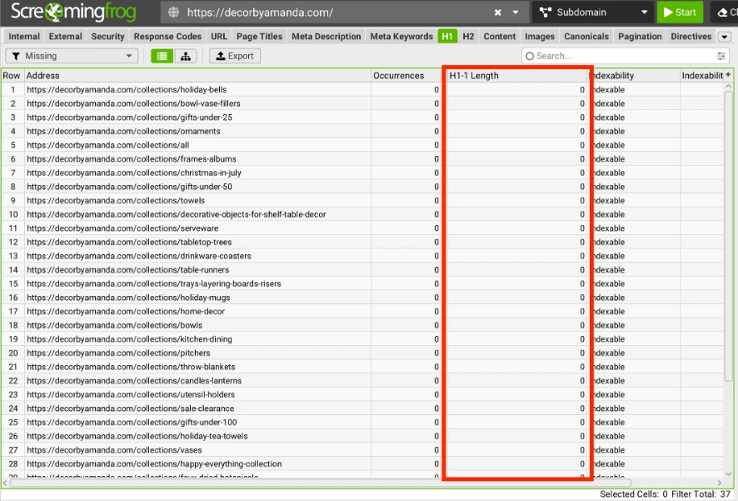Switch to list view icon
The height and width of the screenshot is (501, 738).
click(161, 56)
